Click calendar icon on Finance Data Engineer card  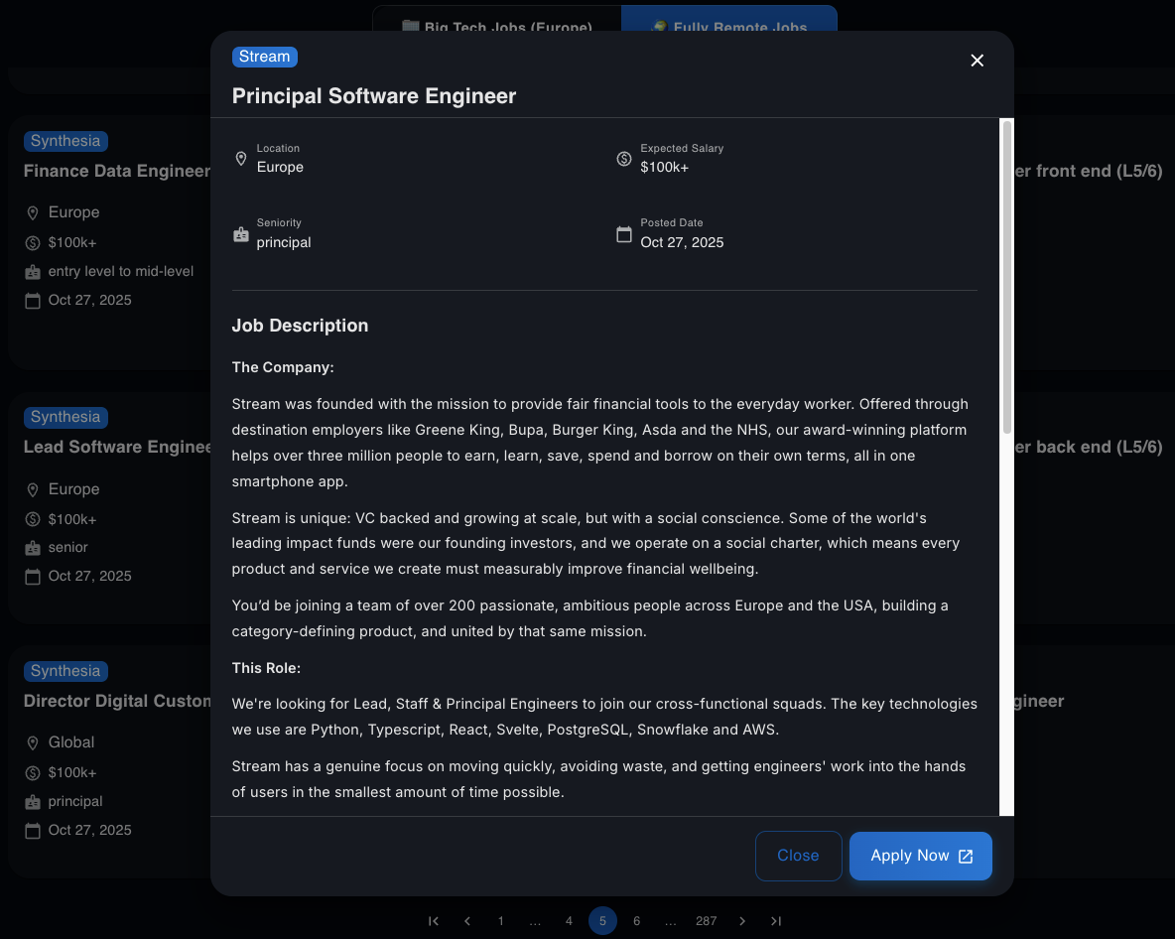(32, 302)
